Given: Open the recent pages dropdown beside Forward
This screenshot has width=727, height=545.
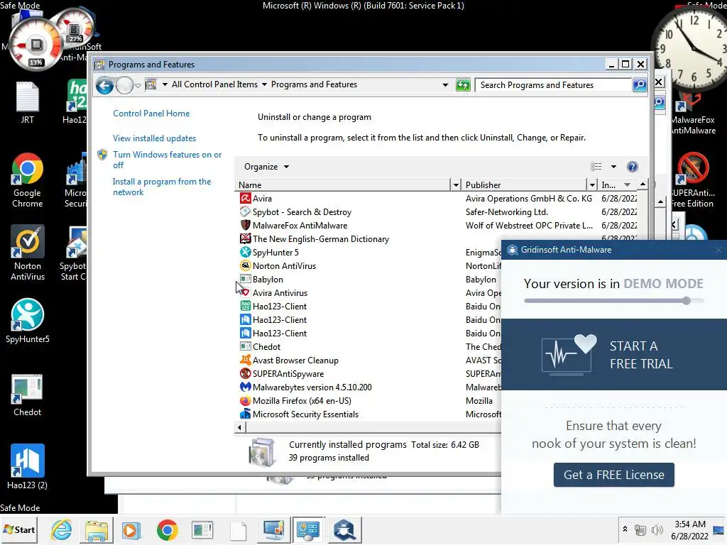Looking at the screenshot, I should coord(138,85).
